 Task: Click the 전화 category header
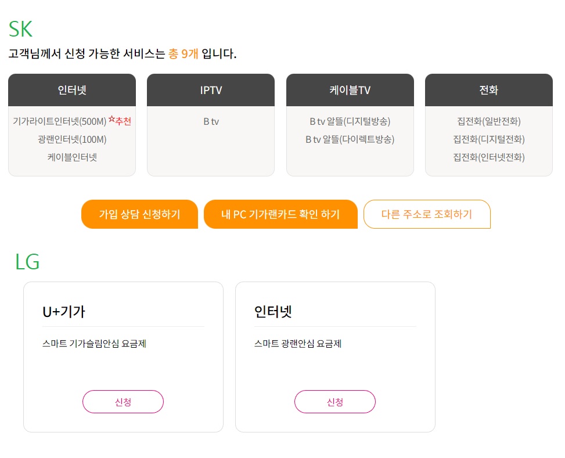489,90
